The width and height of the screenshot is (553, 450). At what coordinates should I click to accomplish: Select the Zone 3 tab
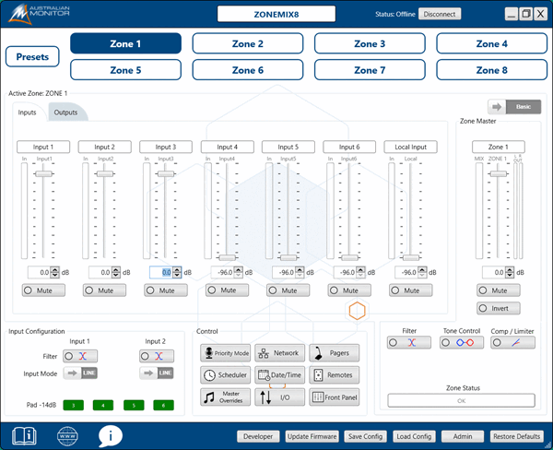[x=370, y=43]
